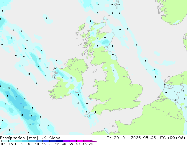This screenshot has width=187, height=145.
Task: Click the 0.5–1 mm legend color swatch
Action: click(x=12, y=141)
